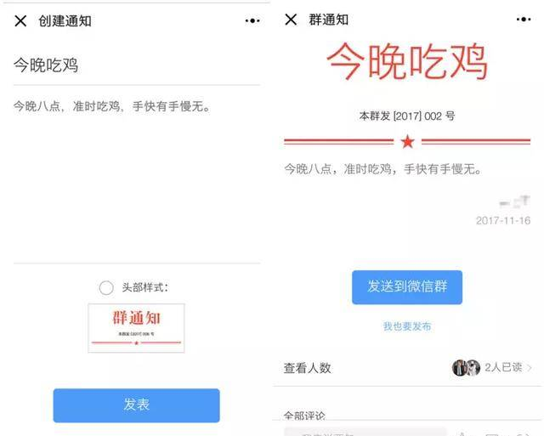The image size is (544, 436).
Task: Expand the 2人已读 readers list chevron
Action: (x=529, y=367)
